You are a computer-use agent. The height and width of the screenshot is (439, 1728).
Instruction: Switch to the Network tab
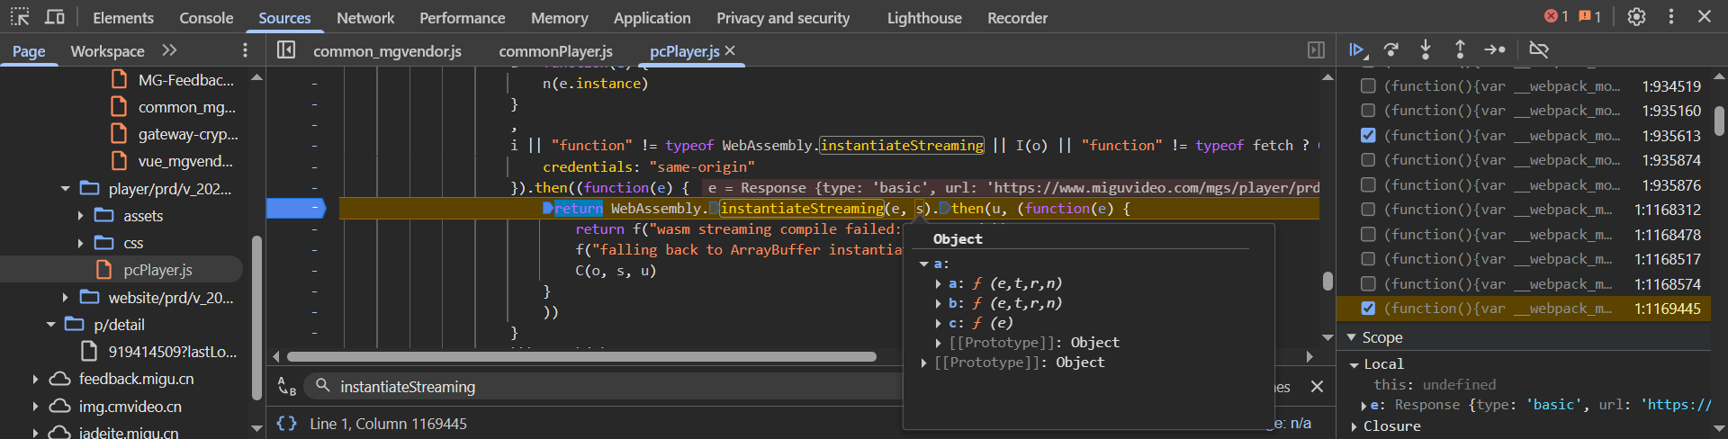point(365,18)
